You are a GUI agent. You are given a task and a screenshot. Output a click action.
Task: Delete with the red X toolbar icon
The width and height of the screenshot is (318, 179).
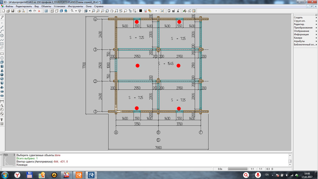(x=39, y=11)
